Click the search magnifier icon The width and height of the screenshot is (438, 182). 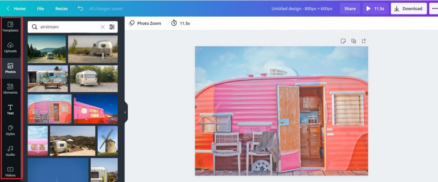pyautogui.click(x=34, y=27)
